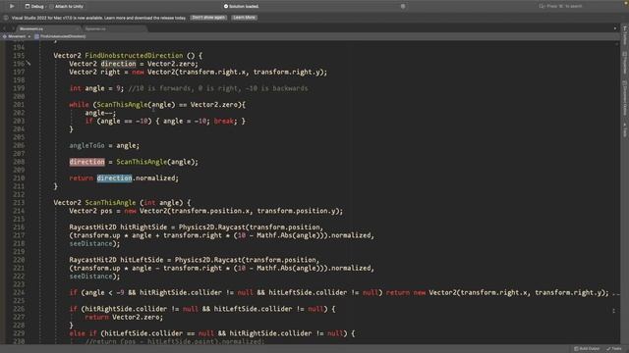The image size is (629, 353).
Task: Open the Tasks panel in the bottom bar
Action: tap(614, 349)
